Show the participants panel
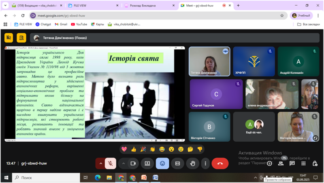This screenshot has width=324, height=183. 281,164
